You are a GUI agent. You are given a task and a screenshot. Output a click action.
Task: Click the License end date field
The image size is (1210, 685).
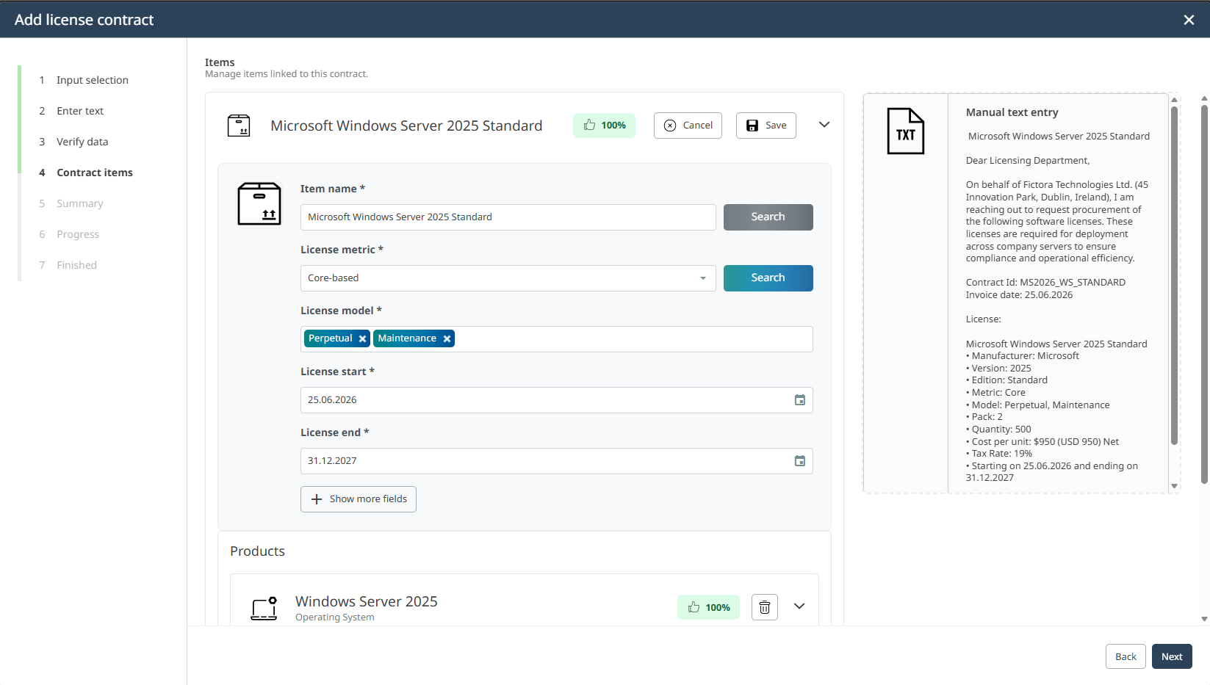[x=556, y=461]
